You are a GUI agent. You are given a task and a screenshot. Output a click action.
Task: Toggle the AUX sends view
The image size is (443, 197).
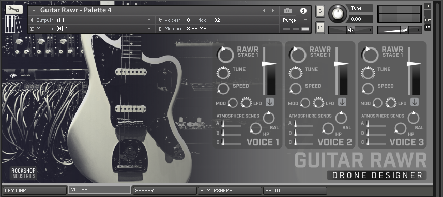tap(427, 20)
